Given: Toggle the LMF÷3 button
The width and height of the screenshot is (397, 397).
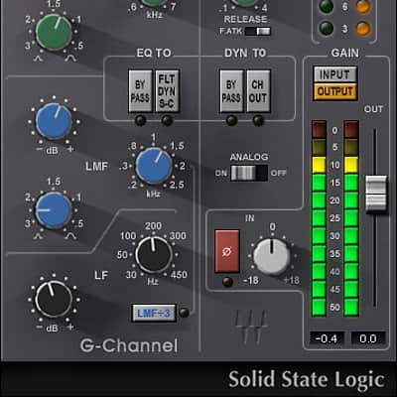Looking at the screenshot, I should (x=154, y=313).
